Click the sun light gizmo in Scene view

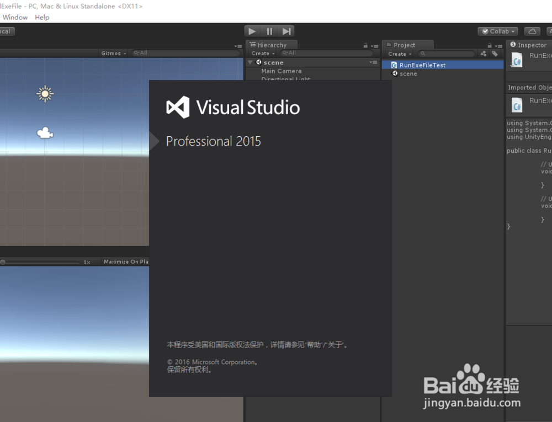[45, 94]
